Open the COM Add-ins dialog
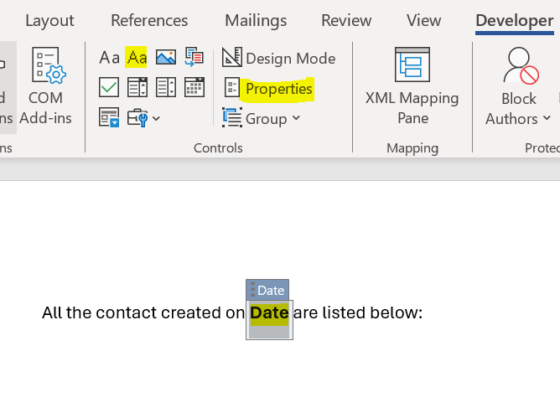560x408 pixels. point(45,87)
